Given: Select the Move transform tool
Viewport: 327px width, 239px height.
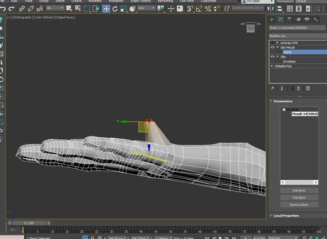Looking at the screenshot, I should (x=106, y=9).
